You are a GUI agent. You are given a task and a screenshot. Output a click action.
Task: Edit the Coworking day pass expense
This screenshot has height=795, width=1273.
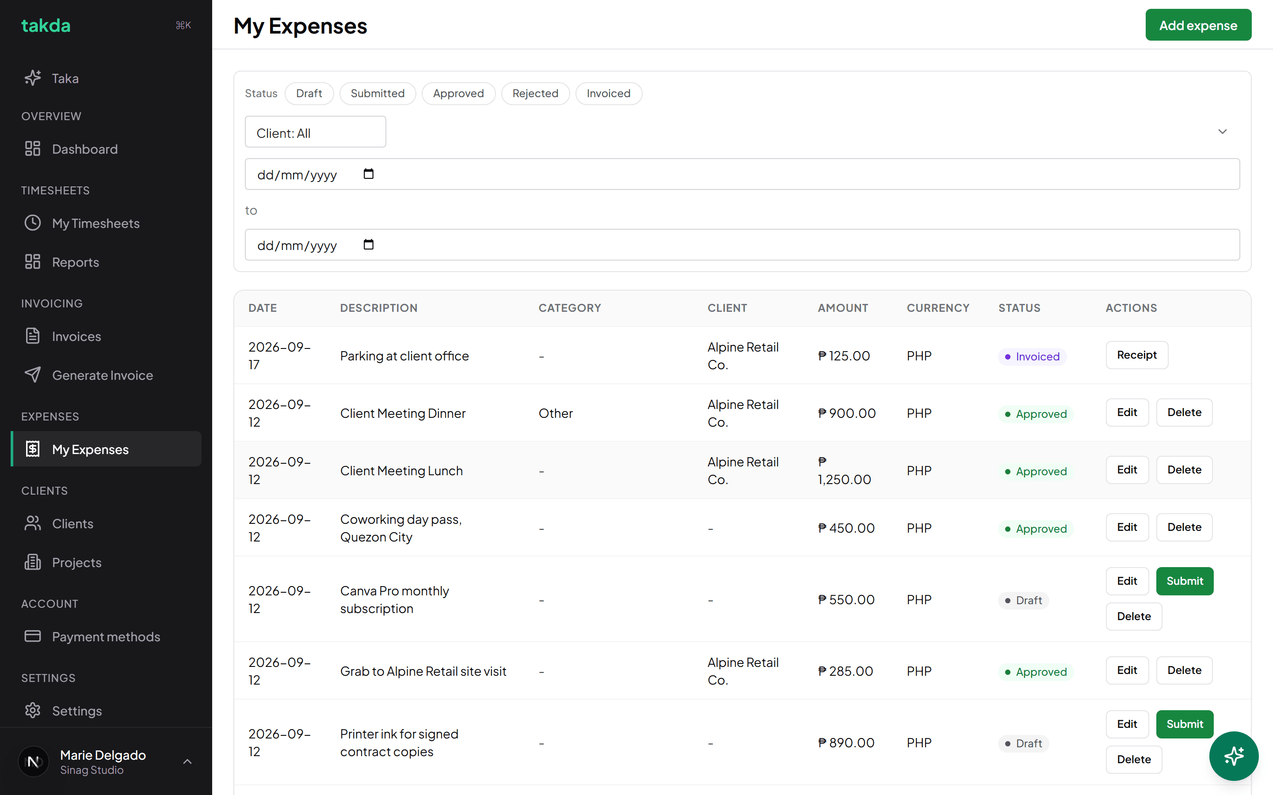point(1127,527)
